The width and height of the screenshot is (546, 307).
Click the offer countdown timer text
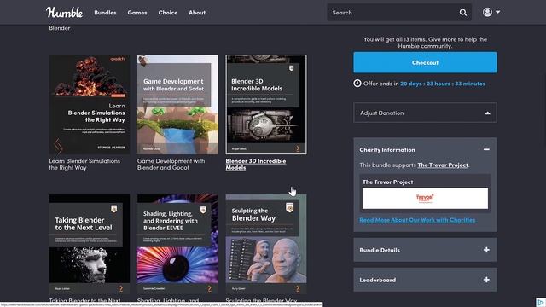[x=443, y=84]
